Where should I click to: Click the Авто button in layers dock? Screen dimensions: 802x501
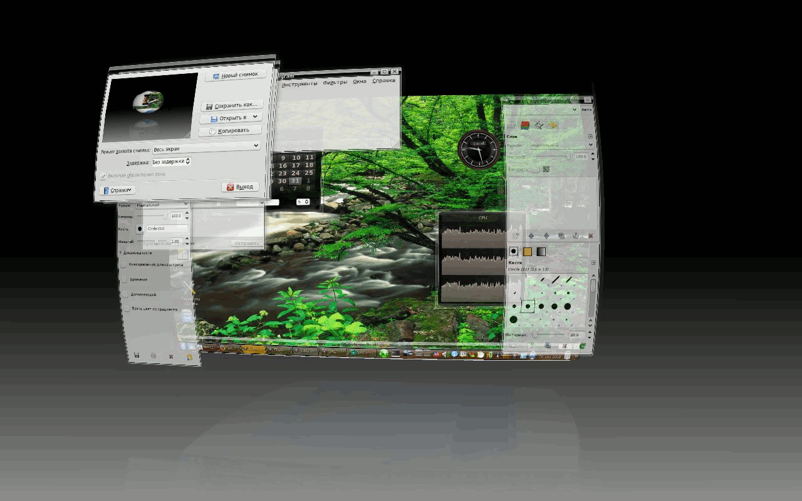point(586,110)
